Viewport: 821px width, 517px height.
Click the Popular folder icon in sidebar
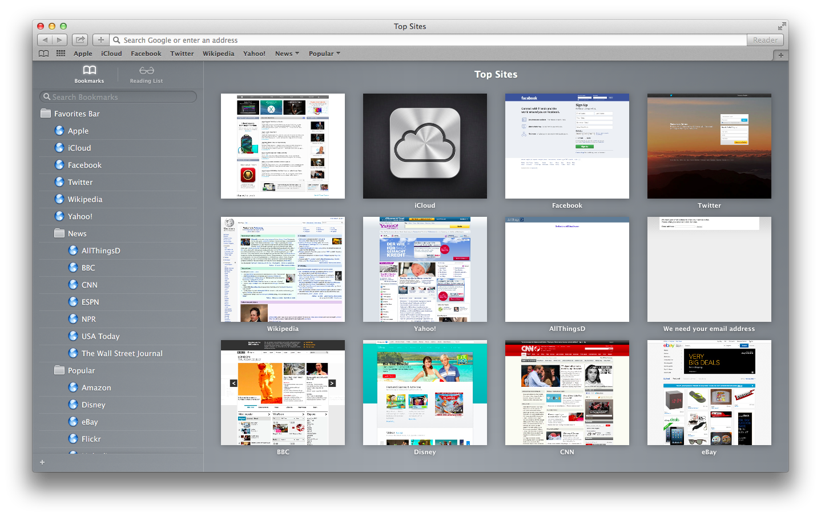(59, 370)
